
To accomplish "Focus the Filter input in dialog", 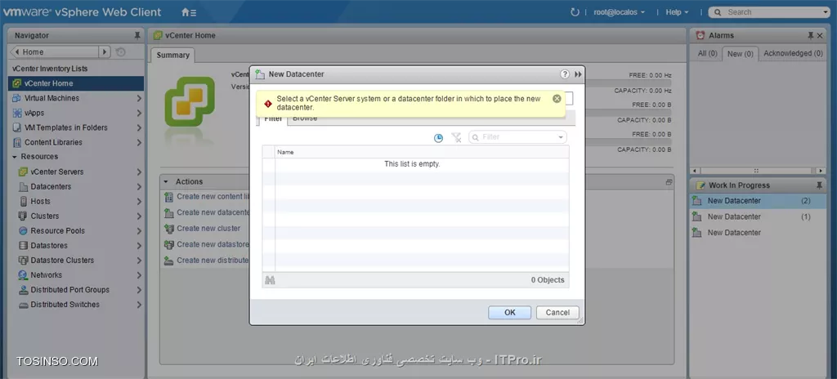I will pos(517,138).
